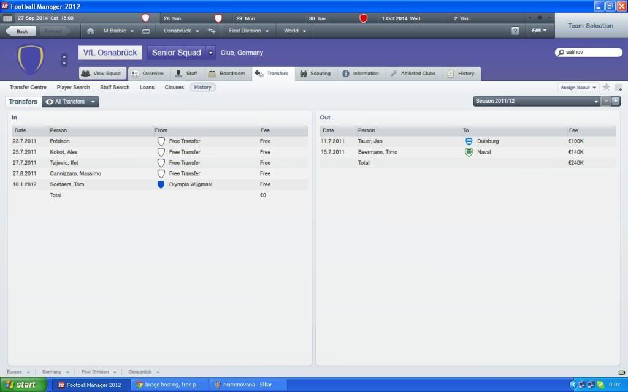
Task: Open player Beermann, Timo
Action: click(378, 152)
